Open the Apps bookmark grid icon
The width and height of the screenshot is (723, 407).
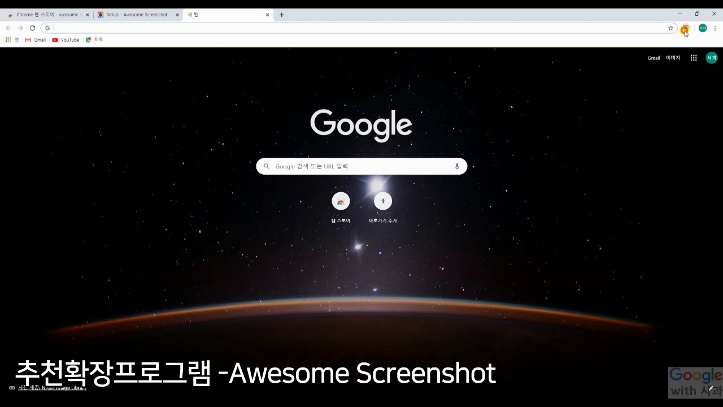tap(12, 40)
